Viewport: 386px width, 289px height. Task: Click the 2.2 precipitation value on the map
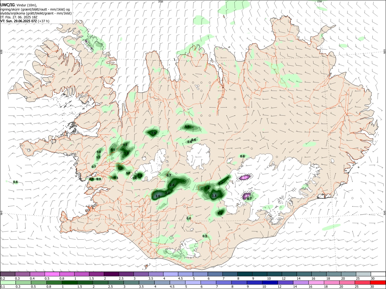point(168,193)
